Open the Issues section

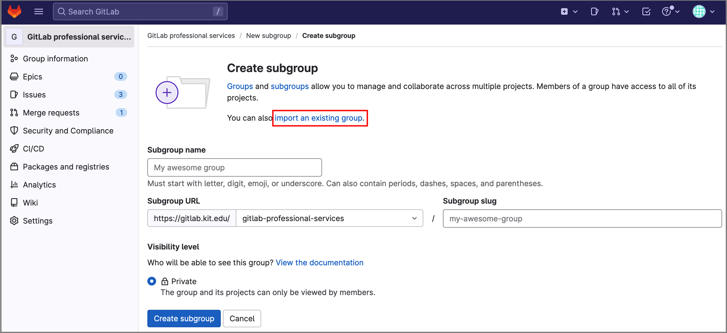pos(34,95)
